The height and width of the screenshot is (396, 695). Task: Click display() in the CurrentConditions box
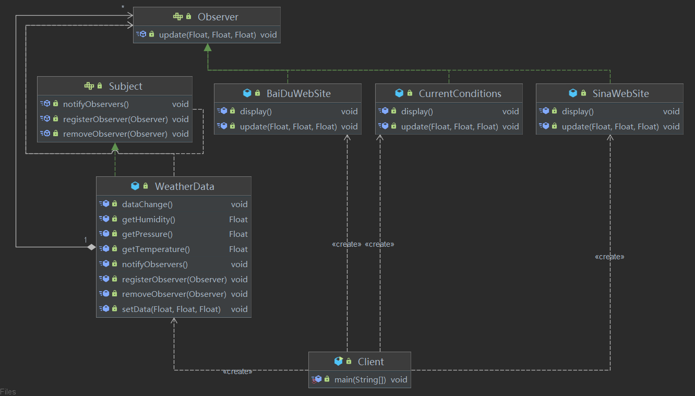417,111
